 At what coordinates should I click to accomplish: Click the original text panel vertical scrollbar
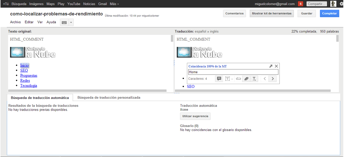click(172, 39)
